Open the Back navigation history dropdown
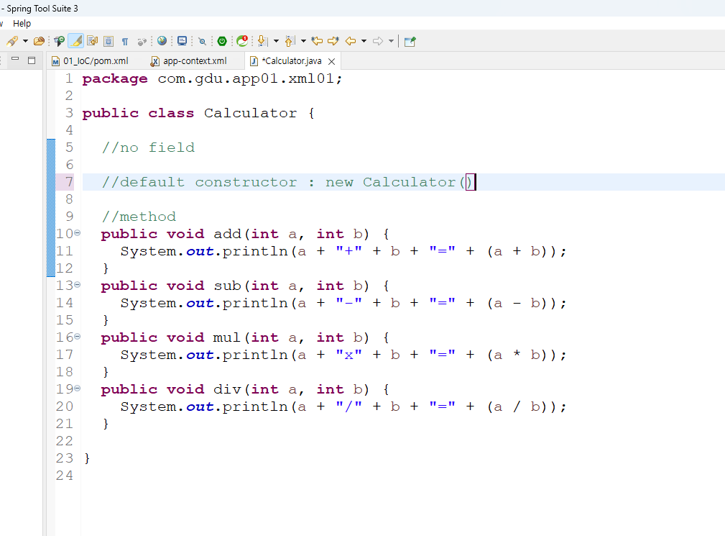The width and height of the screenshot is (725, 536). 364,41
